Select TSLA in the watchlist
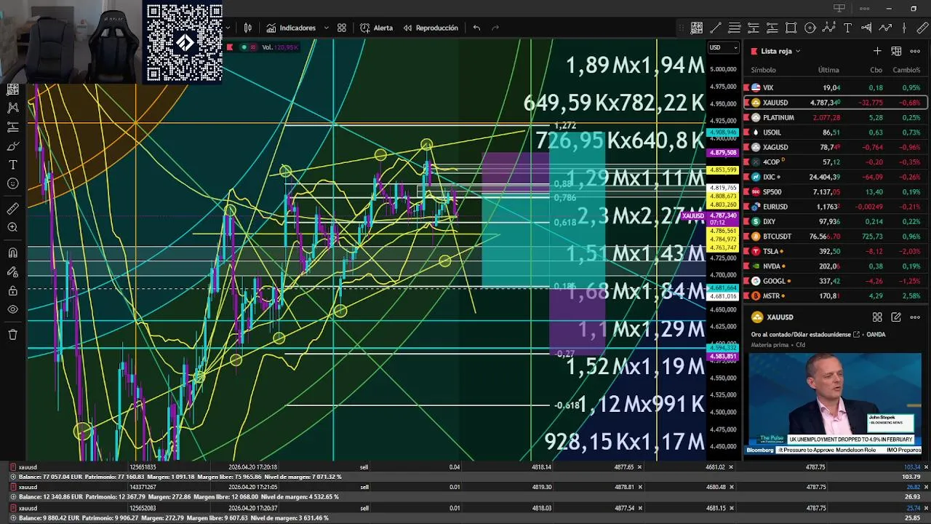The height and width of the screenshot is (524, 931). 835,251
